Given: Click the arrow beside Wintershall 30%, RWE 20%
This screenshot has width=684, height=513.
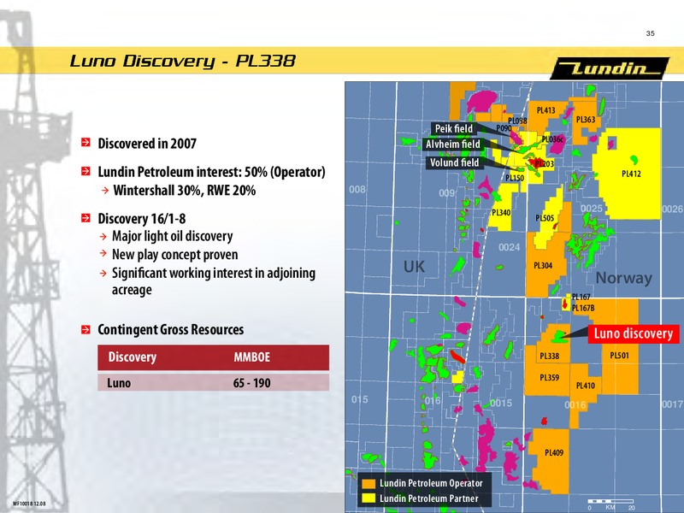Looking at the screenshot, I should pos(104,190).
